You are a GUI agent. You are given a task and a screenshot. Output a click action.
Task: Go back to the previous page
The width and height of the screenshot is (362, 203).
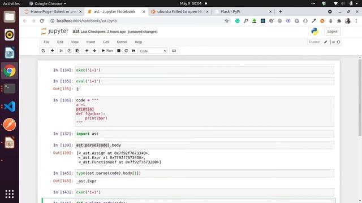click(25, 21)
